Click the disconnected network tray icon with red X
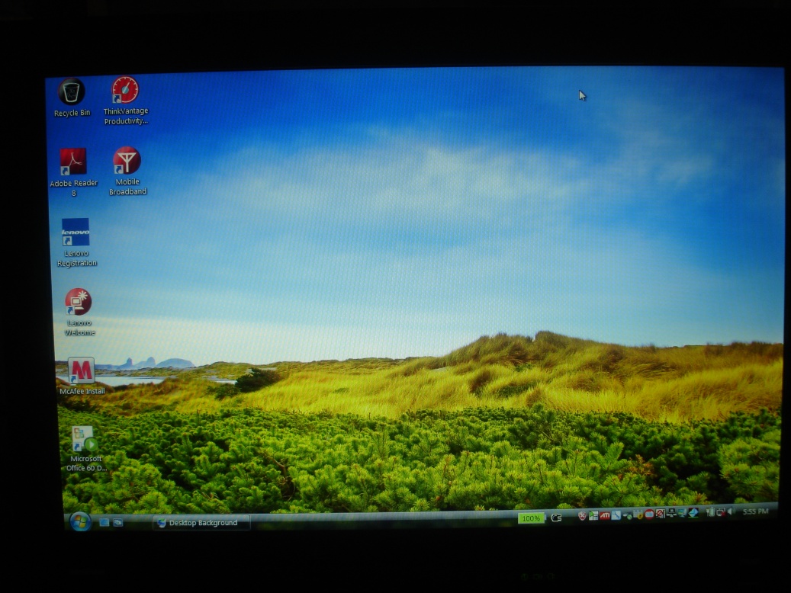791x593 pixels. [720, 512]
